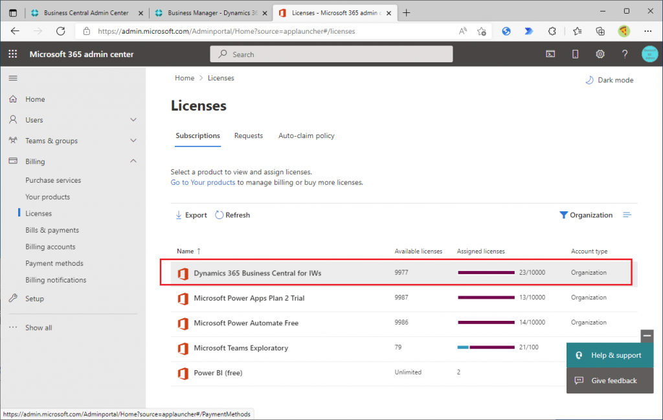Open the browser favorites list icon

[577, 31]
